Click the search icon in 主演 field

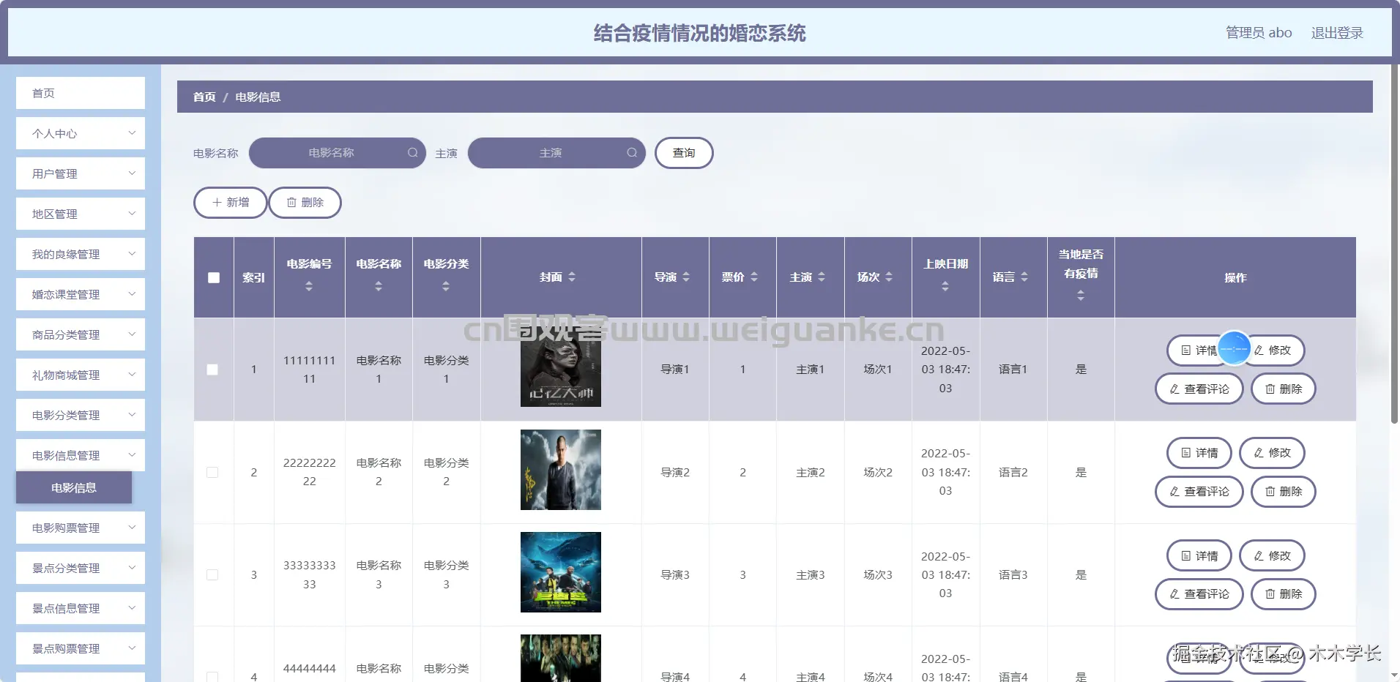point(632,153)
